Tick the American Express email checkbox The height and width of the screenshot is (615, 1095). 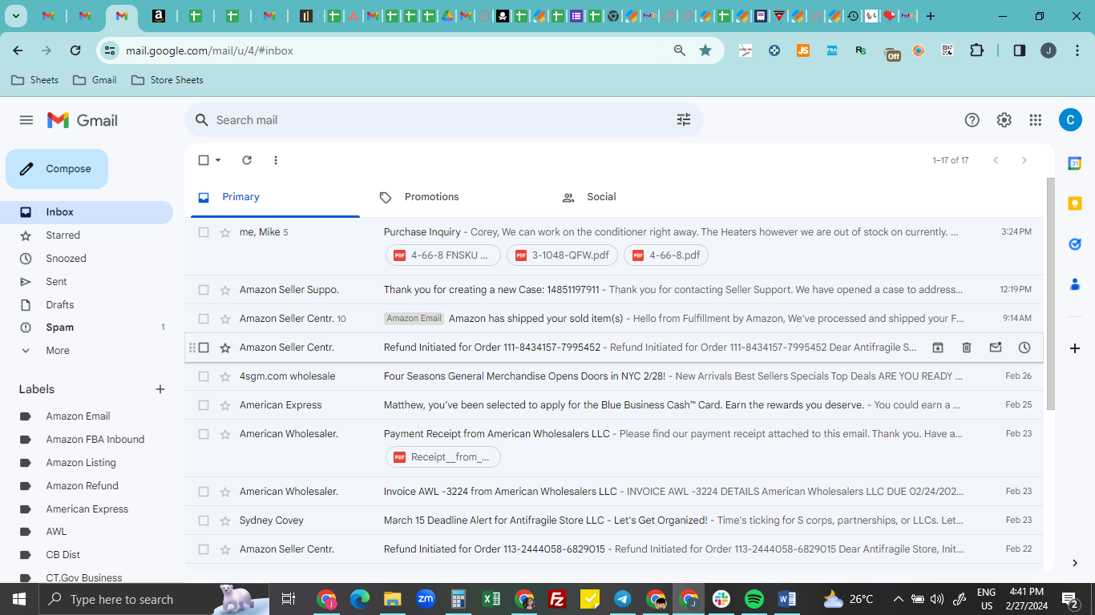pyautogui.click(x=204, y=405)
